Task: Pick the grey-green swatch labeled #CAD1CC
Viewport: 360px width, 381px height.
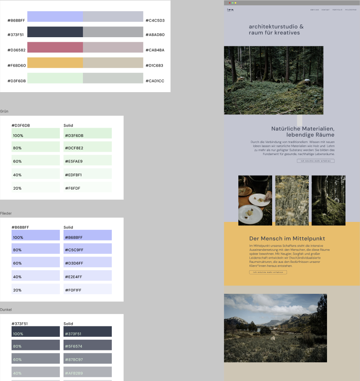Action: click(113, 78)
